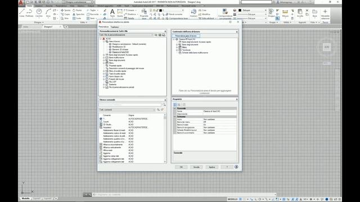Image resolution: width=360 pixels, height=202 pixels.
Task: Click the Quota dimension tool
Action: (120, 13)
